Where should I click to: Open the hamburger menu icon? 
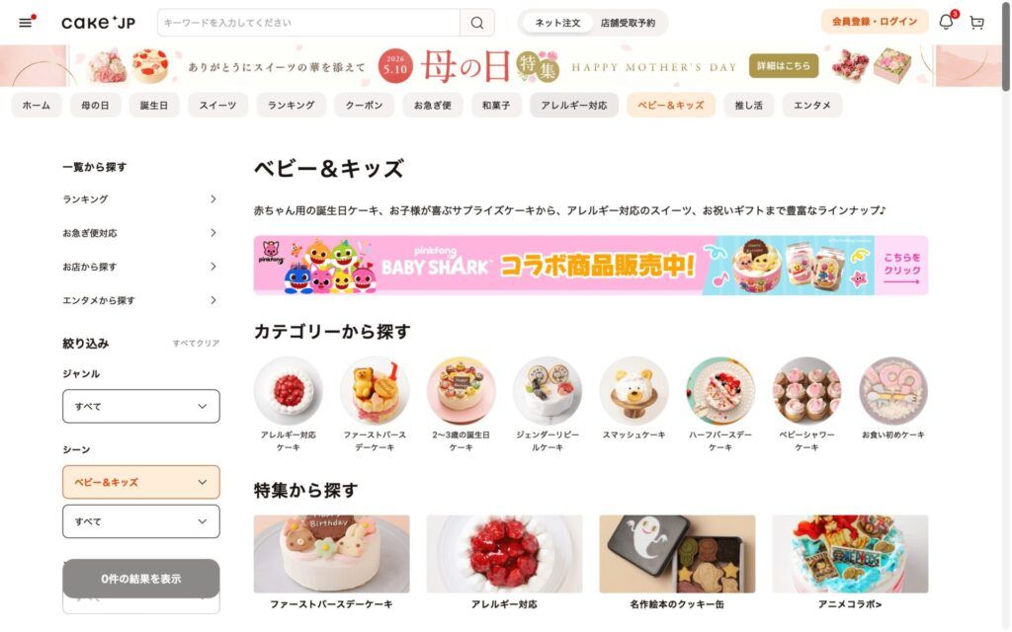25,23
